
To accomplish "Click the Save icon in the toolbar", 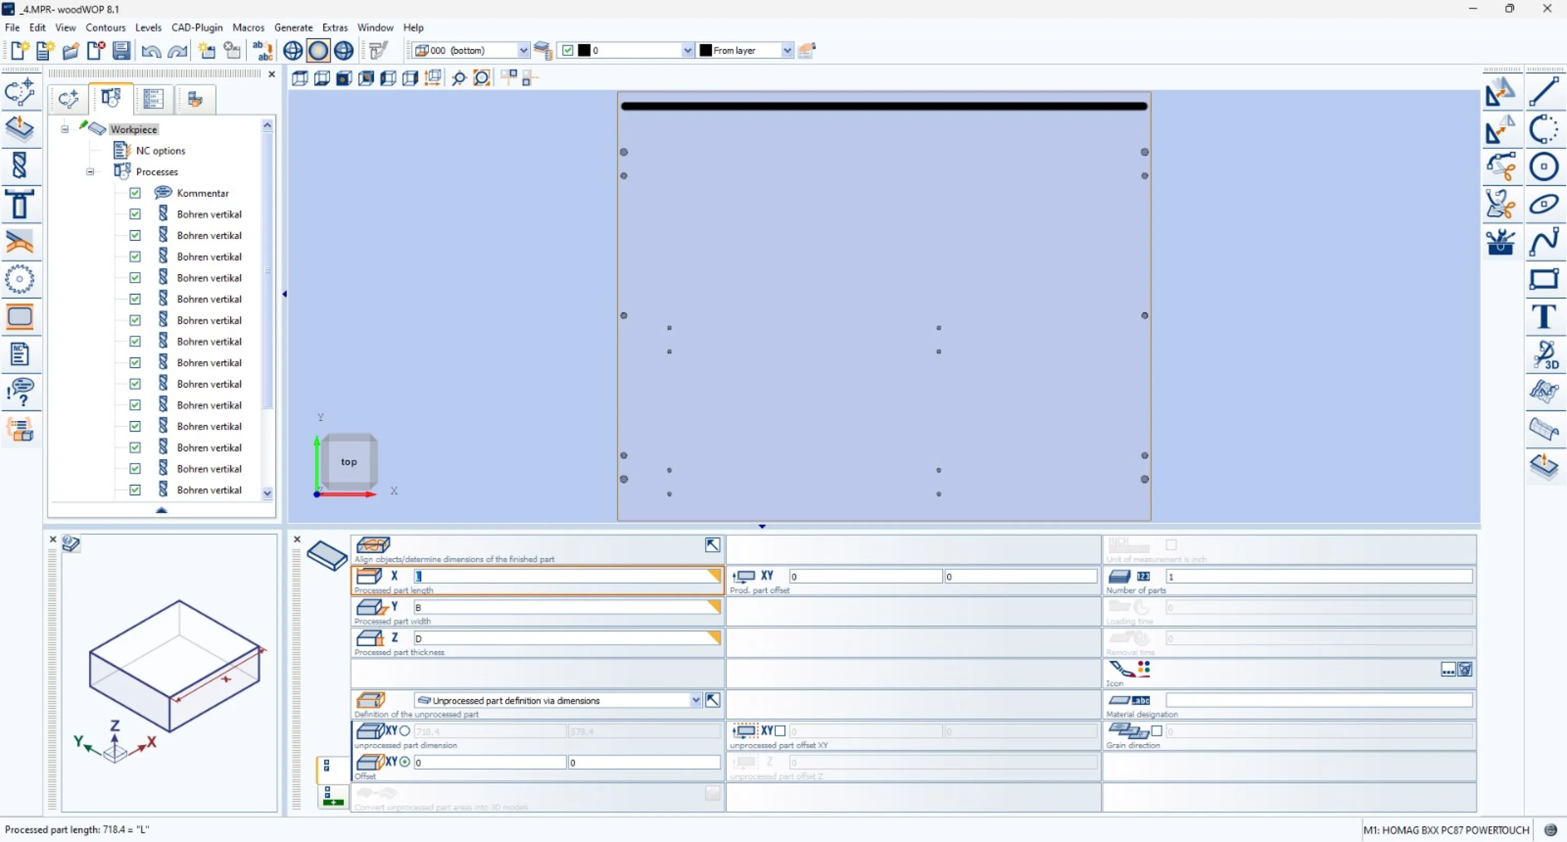I will pyautogui.click(x=121, y=51).
